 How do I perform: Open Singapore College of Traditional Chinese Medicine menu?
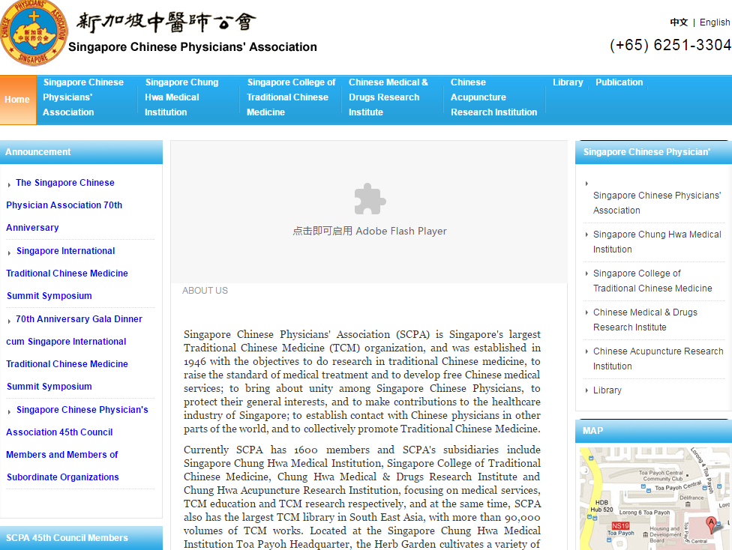pos(291,97)
